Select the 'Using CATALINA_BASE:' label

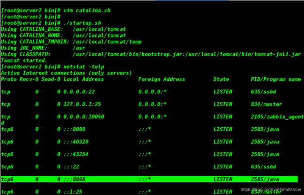tap(32, 29)
